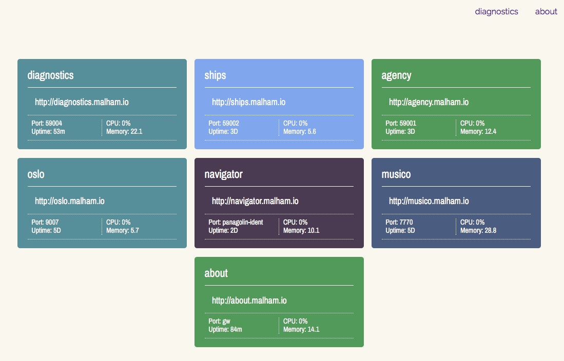This screenshot has width=564, height=361.
Task: Follow the http://musico.malham.io link
Action: tap(429, 201)
